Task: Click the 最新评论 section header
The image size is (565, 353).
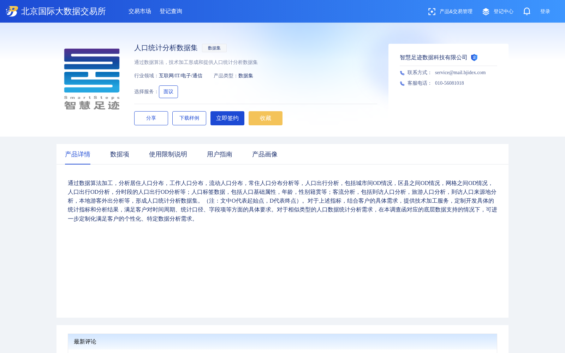Action: [282, 342]
